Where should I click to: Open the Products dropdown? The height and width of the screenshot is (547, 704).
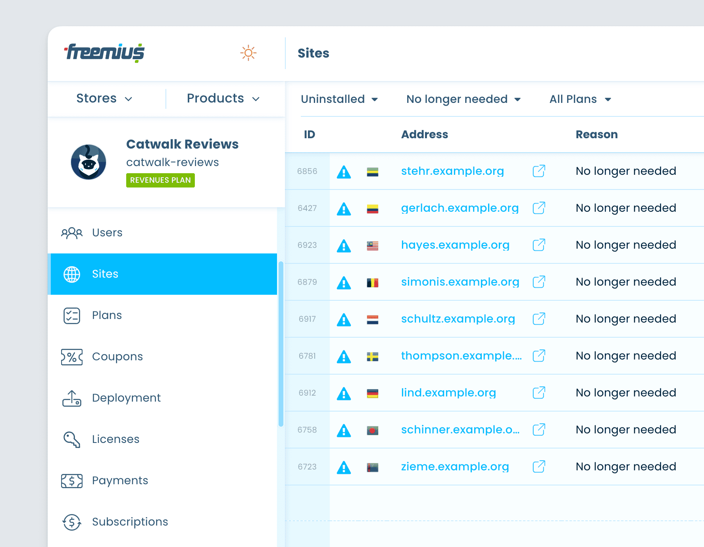(223, 99)
